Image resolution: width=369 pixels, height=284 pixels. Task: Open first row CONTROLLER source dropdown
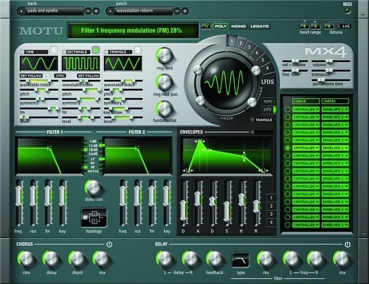click(x=306, y=109)
